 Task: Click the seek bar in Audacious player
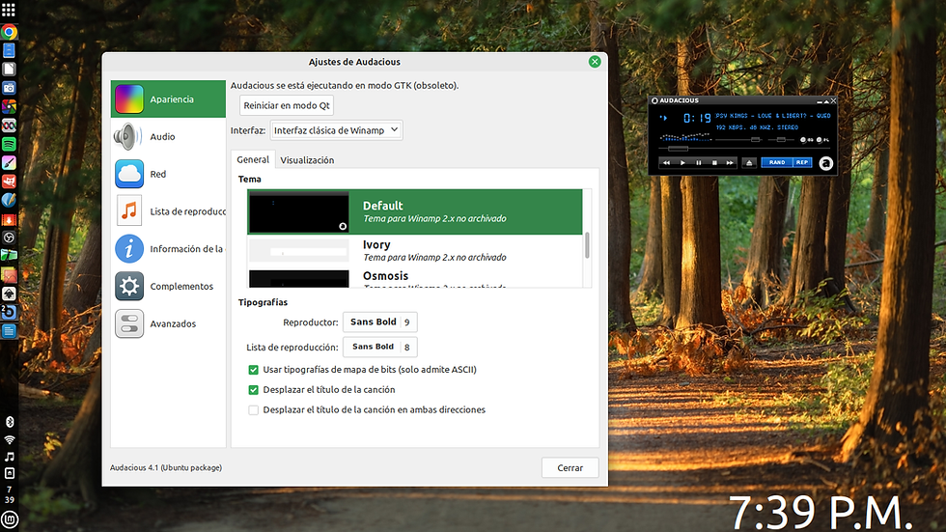tap(744, 149)
